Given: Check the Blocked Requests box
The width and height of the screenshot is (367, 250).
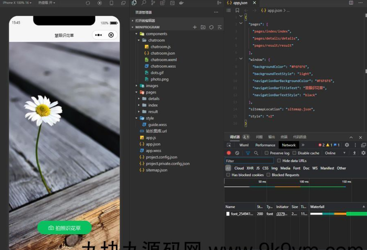Looking at the screenshot, I should point(268,175).
